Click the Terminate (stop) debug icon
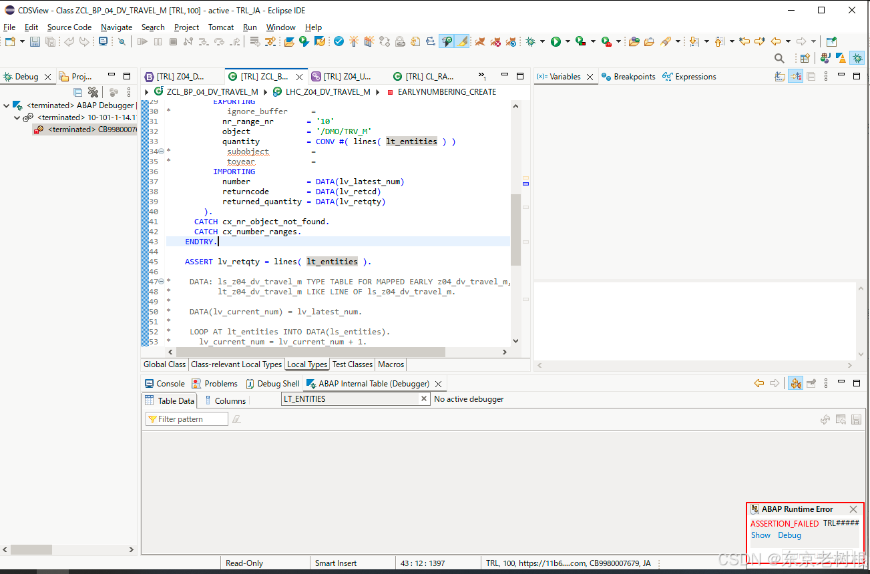 173,41
